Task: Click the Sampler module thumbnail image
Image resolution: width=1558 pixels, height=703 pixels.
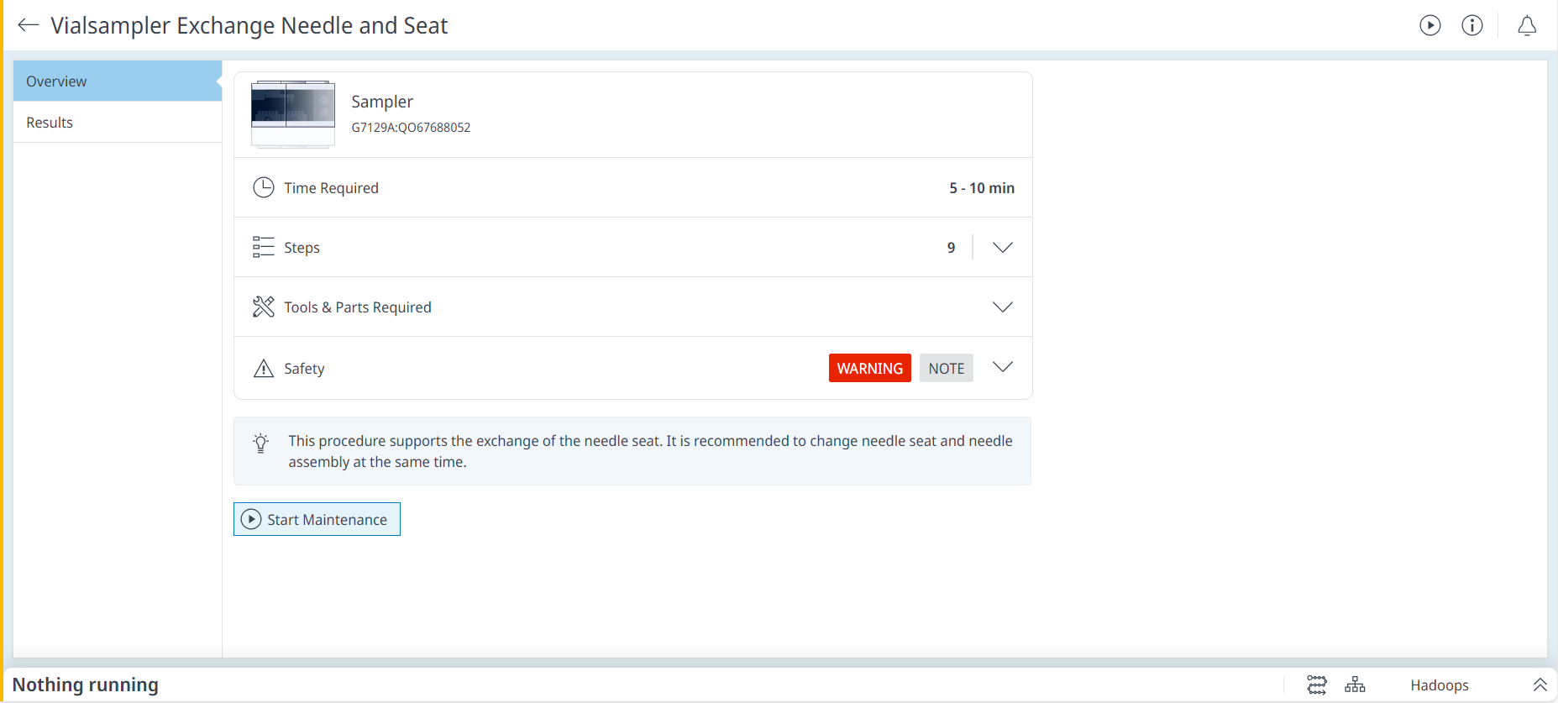Action: pos(292,113)
